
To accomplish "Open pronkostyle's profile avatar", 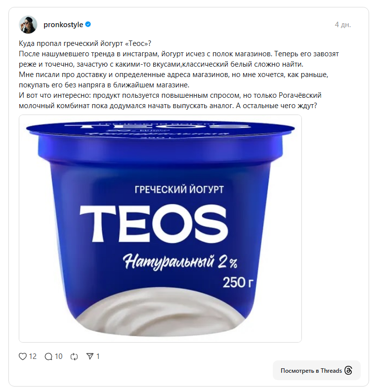I will [28, 25].
